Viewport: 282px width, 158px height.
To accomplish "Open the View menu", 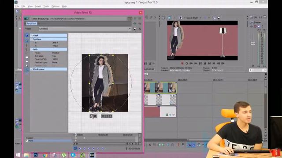I will tap(30, 6).
